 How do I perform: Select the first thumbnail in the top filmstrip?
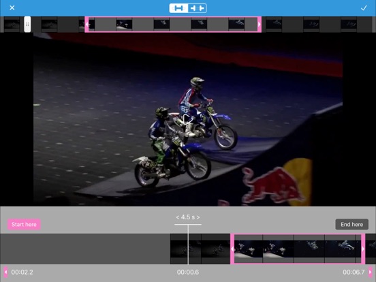click(12, 25)
